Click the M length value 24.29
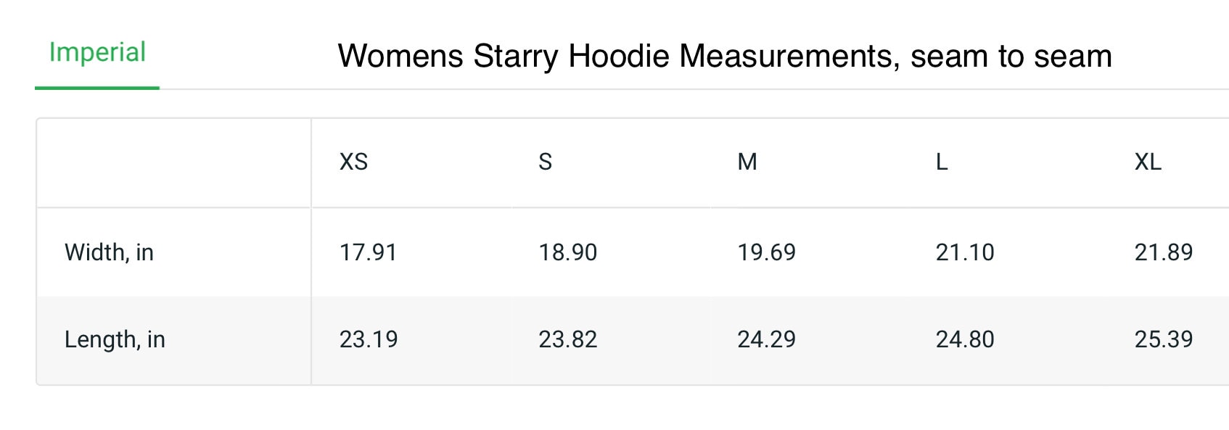1229x430 pixels. pos(767,339)
